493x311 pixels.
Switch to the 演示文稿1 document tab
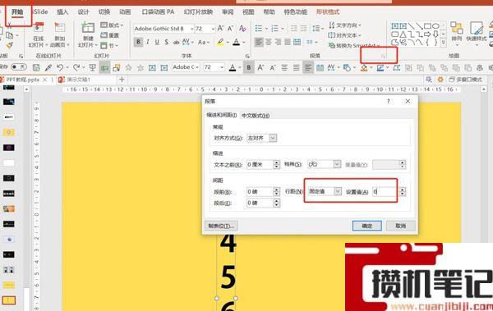(x=79, y=80)
